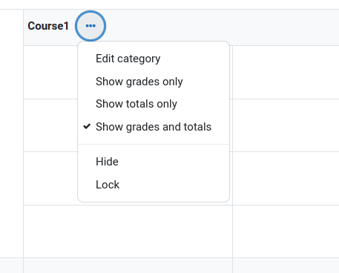Viewport: 339px width, 273px height.
Task: Click checkmark icon beside Show grades and totals
Action: (87, 126)
